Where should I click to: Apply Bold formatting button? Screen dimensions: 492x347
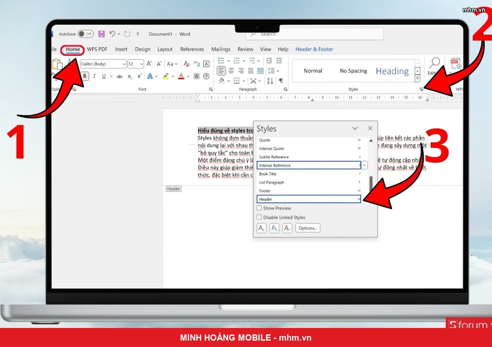click(x=85, y=76)
